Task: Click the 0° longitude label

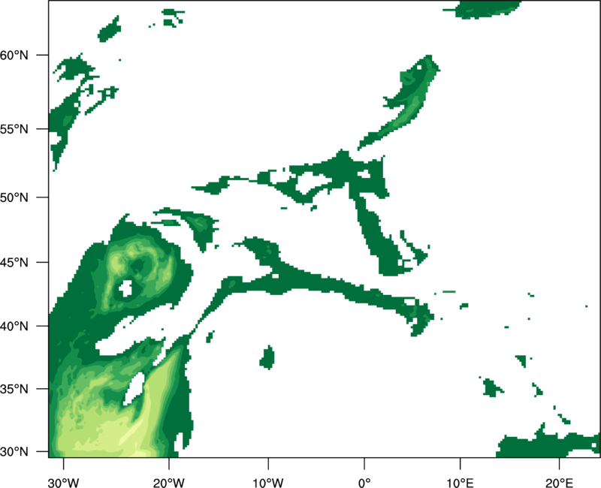Action: (x=364, y=483)
